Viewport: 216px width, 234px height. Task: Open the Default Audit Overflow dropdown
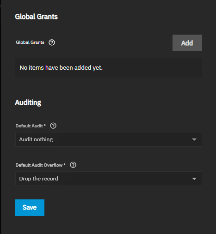click(x=109, y=179)
